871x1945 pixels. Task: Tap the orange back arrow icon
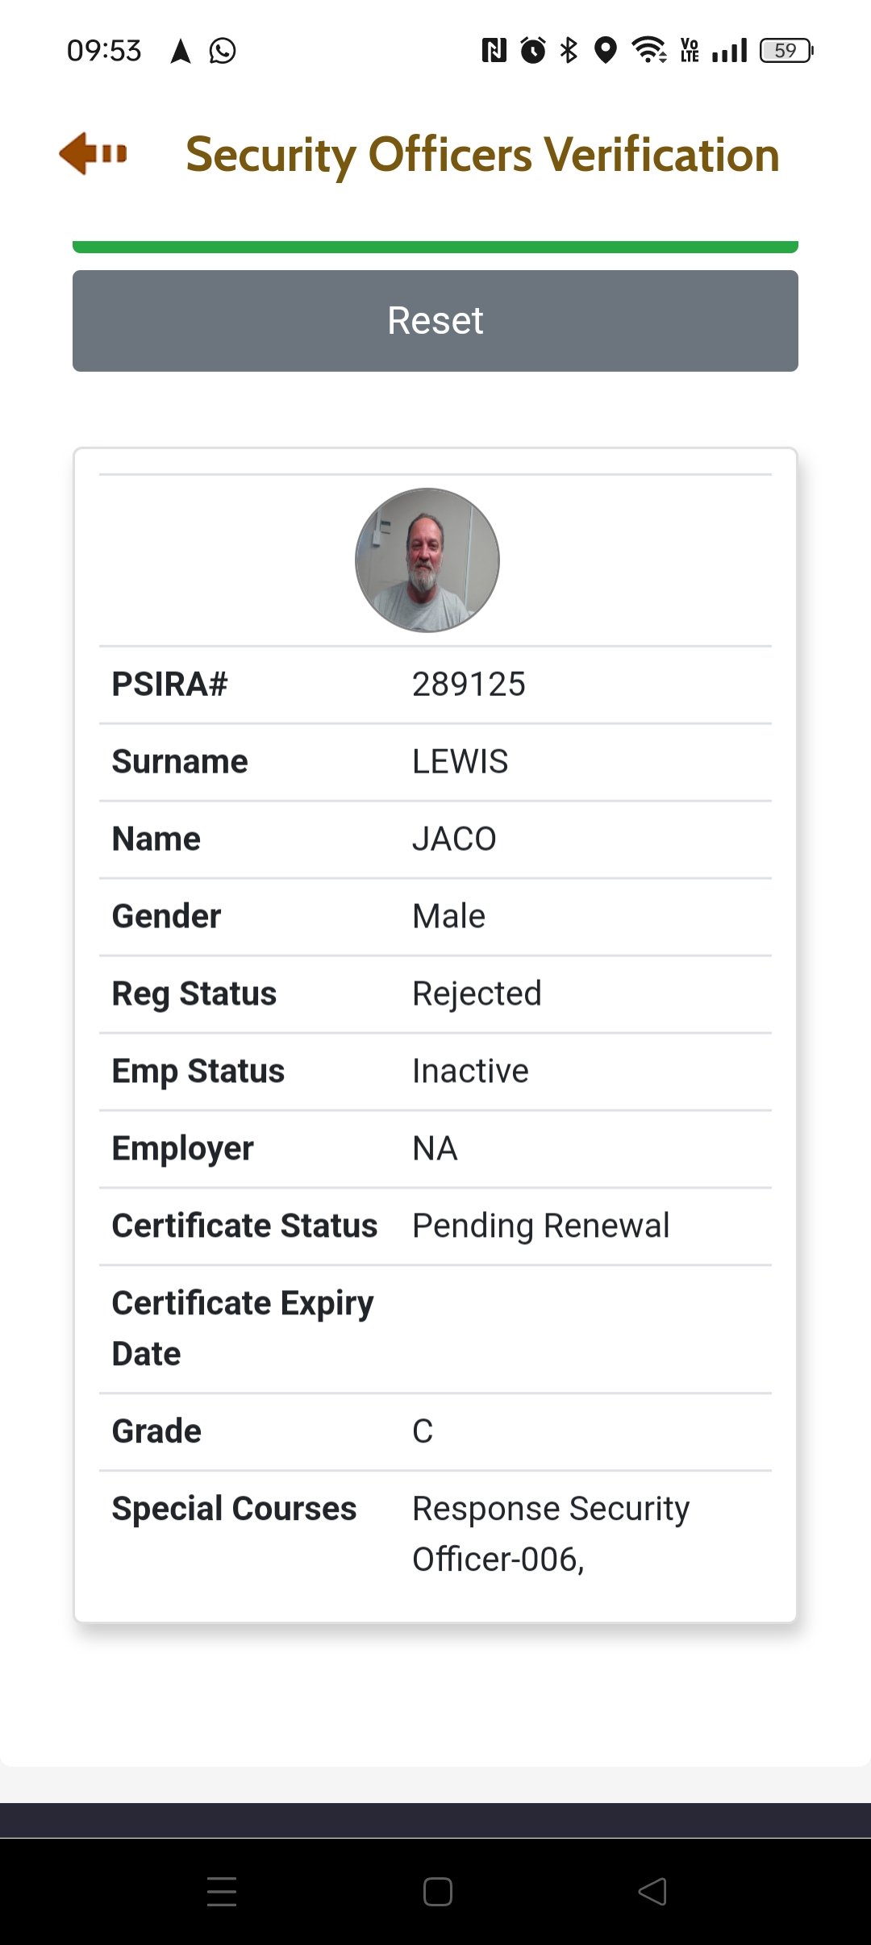[x=93, y=153]
